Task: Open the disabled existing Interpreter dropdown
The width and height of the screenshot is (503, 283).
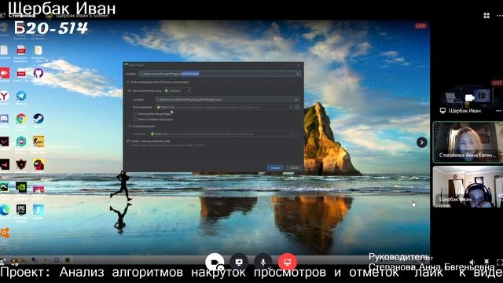Action: tap(222, 134)
